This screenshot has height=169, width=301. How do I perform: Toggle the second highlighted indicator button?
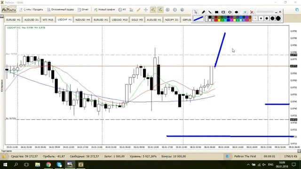tap(160, 9)
